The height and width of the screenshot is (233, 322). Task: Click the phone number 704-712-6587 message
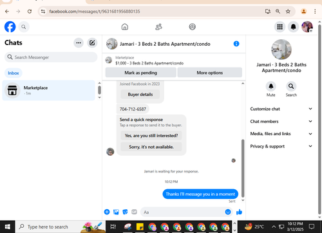pos(133,109)
